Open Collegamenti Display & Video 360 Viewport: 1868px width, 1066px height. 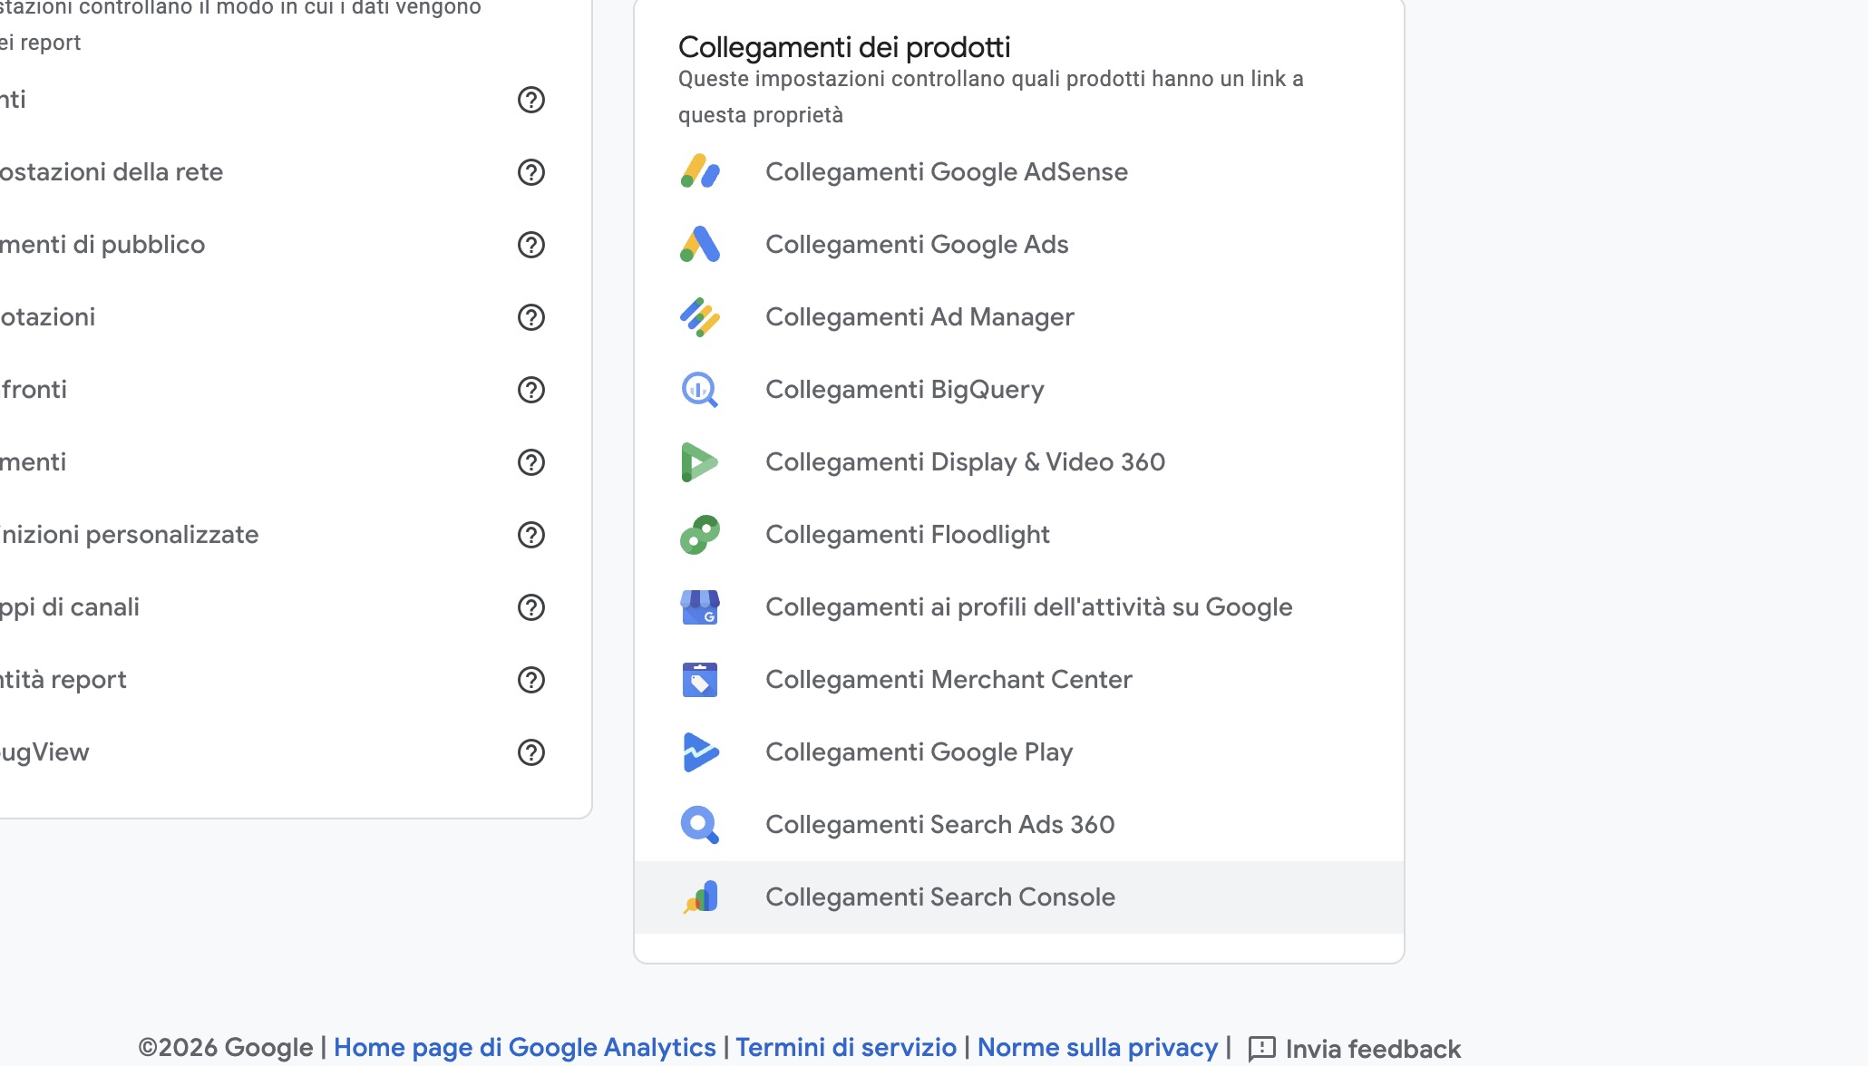click(1019, 462)
